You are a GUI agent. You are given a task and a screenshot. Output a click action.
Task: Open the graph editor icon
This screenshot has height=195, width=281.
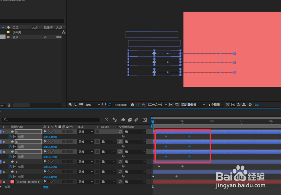click(x=145, y=120)
